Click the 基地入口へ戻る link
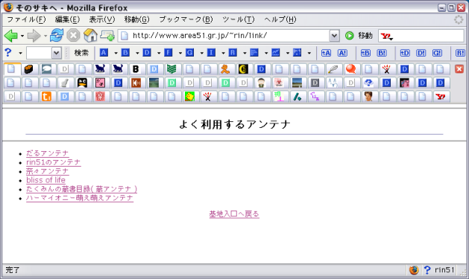Screen dimensions: 469x279 pos(234,214)
